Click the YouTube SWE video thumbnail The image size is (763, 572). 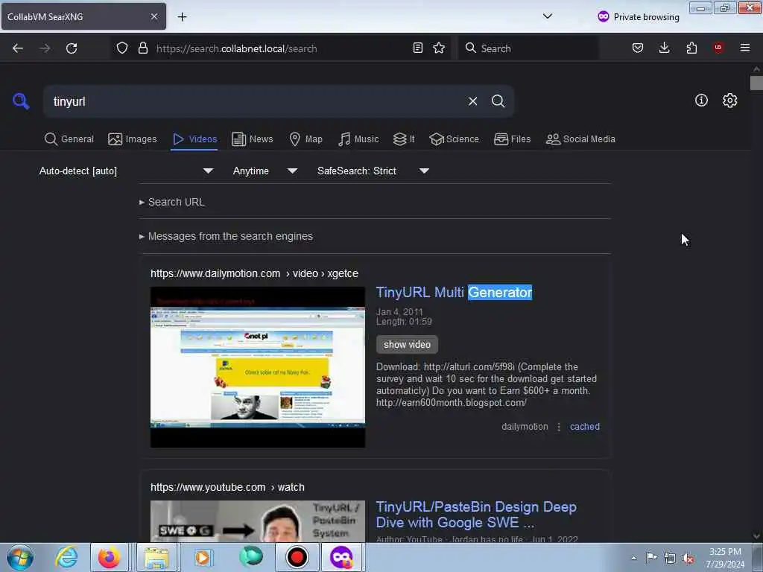(257, 521)
